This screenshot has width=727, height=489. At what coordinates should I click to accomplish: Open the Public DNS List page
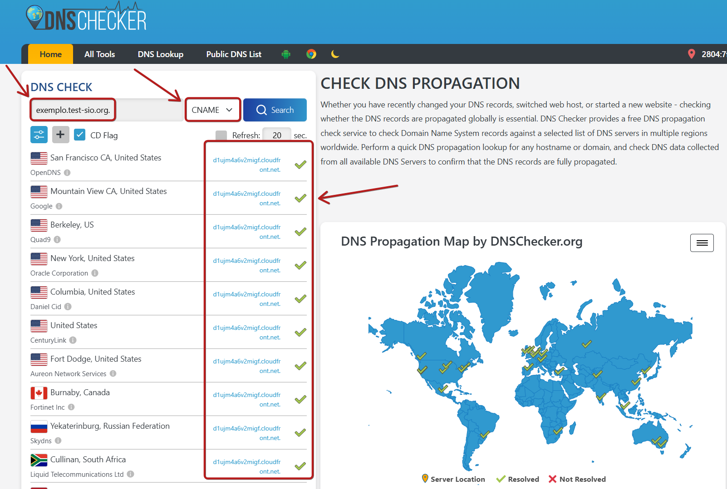click(x=234, y=54)
